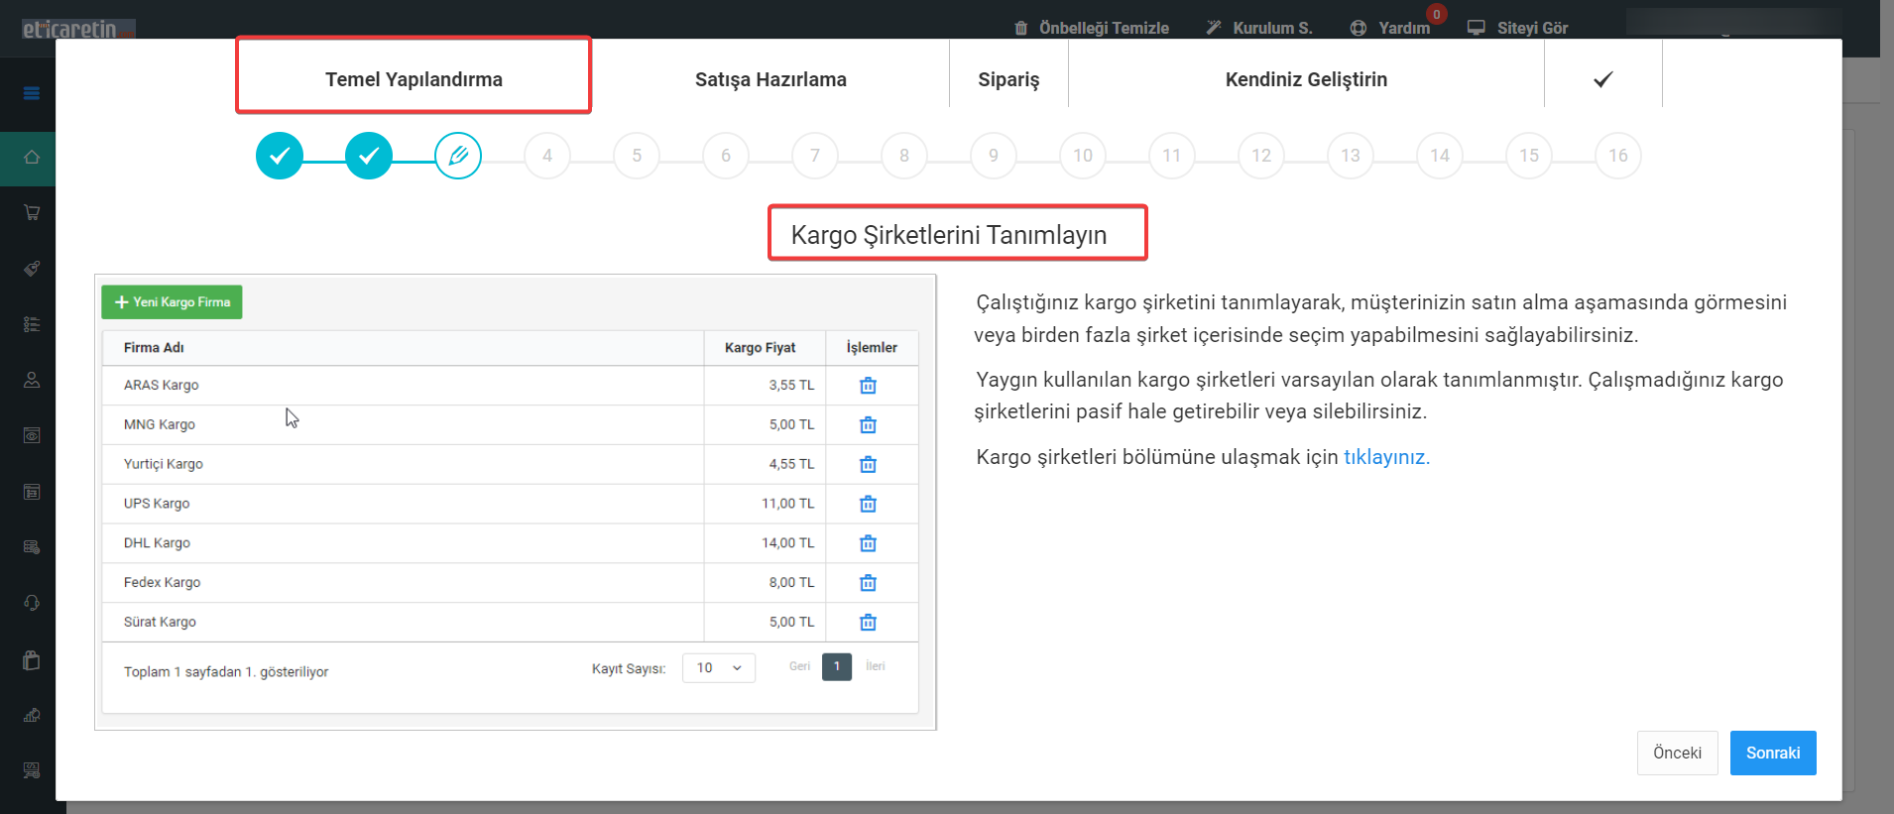Click İleri pagination link
The width and height of the screenshot is (1894, 814).
coord(876,666)
